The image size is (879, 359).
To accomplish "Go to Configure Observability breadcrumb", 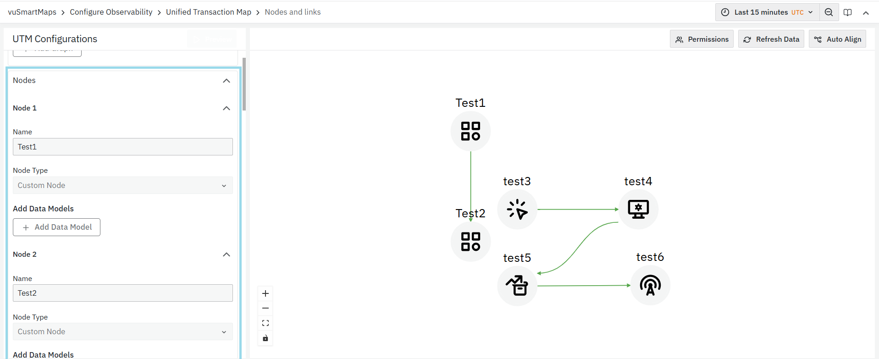I will pyautogui.click(x=111, y=12).
